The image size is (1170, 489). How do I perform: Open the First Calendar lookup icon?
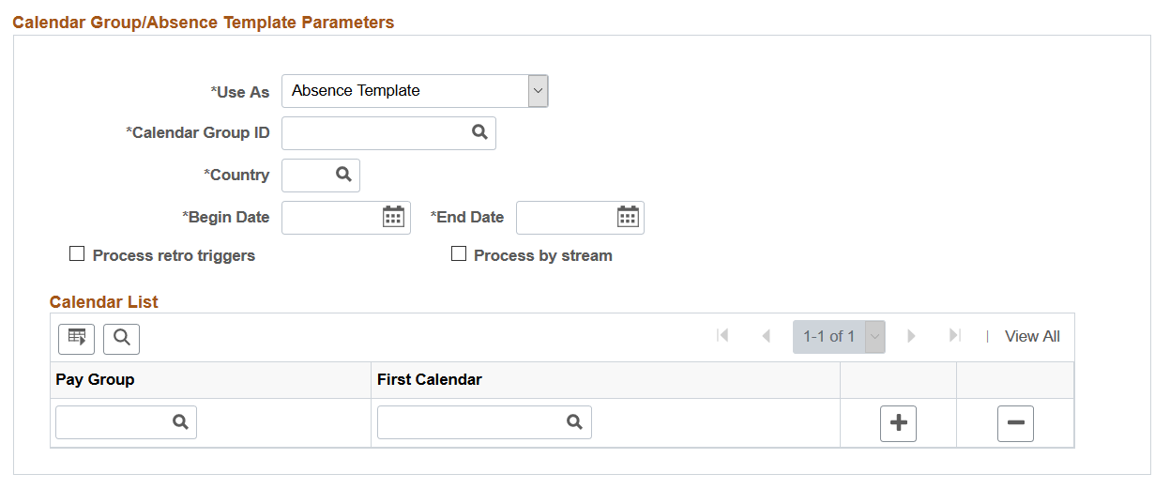tap(574, 422)
